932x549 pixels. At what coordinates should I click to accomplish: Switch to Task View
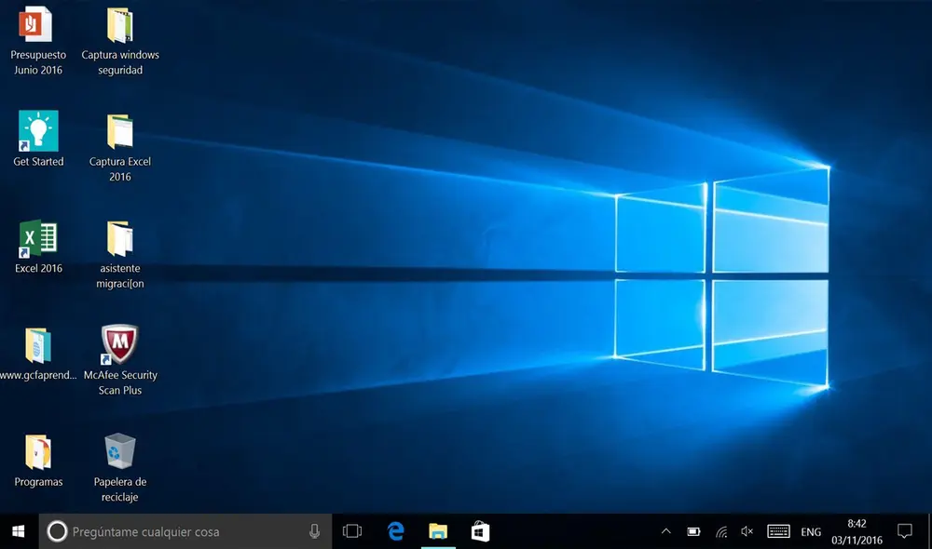click(x=351, y=530)
